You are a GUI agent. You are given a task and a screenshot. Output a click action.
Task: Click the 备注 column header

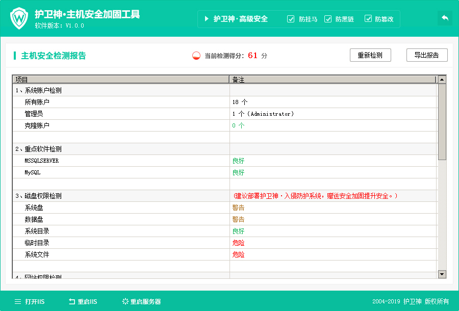(333, 80)
